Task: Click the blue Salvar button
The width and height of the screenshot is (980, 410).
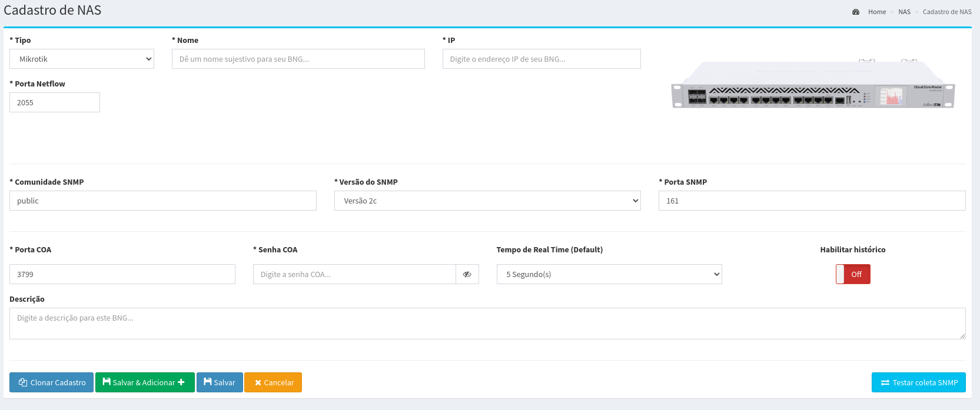Action: pyautogui.click(x=220, y=382)
